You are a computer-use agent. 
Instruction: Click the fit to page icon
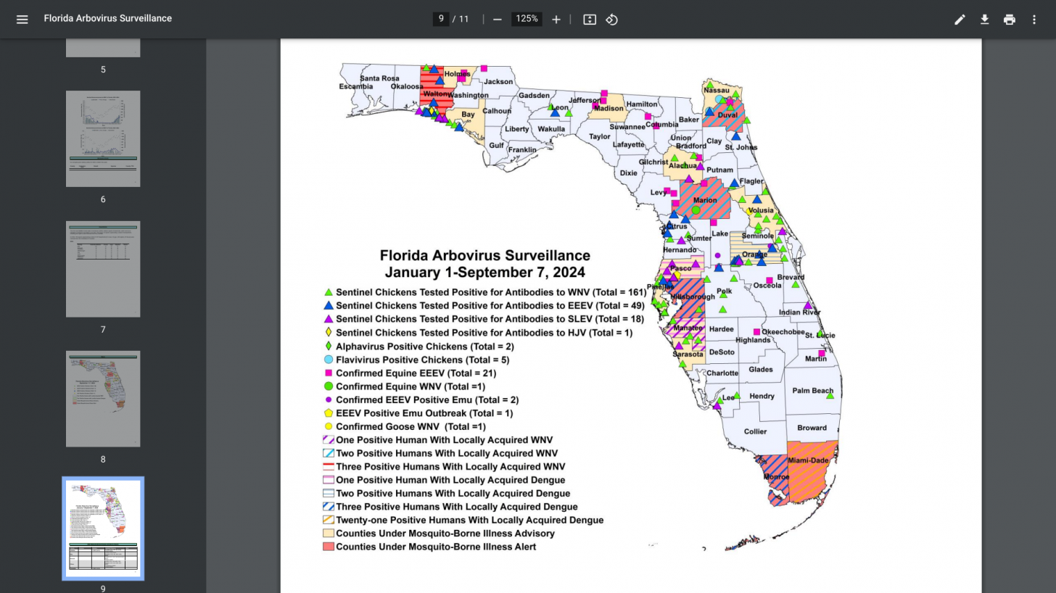coord(590,20)
